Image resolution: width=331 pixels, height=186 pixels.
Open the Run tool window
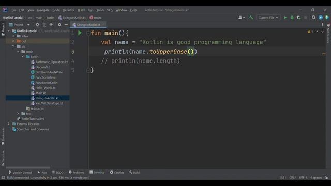point(42,172)
